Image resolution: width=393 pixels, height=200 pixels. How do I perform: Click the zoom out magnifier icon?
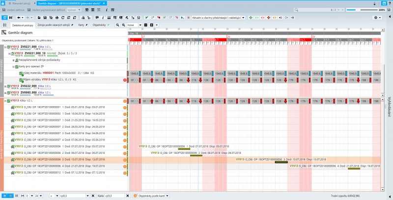[123, 25]
